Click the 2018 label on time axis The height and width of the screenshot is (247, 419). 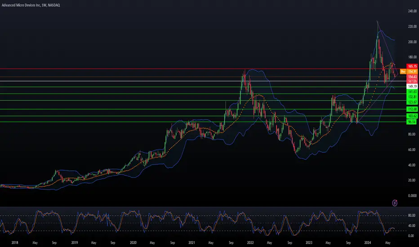15,243
